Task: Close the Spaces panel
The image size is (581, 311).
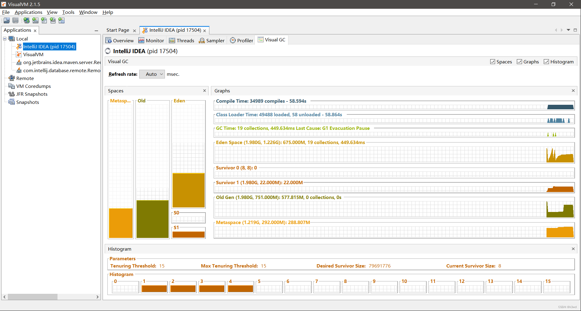Action: click(x=205, y=91)
